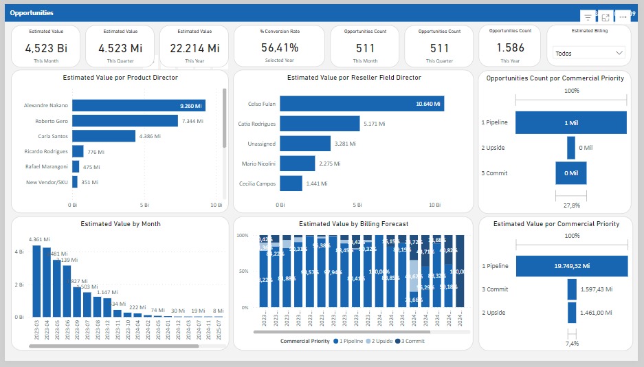Image resolution: width=644 pixels, height=367 pixels.
Task: Click the Estimated Value by Billing Forecast title
Action: (x=354, y=224)
